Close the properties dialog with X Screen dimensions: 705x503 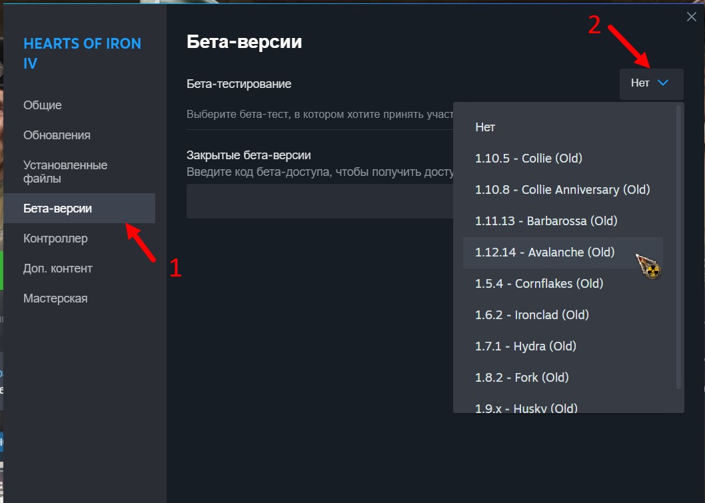tap(692, 17)
